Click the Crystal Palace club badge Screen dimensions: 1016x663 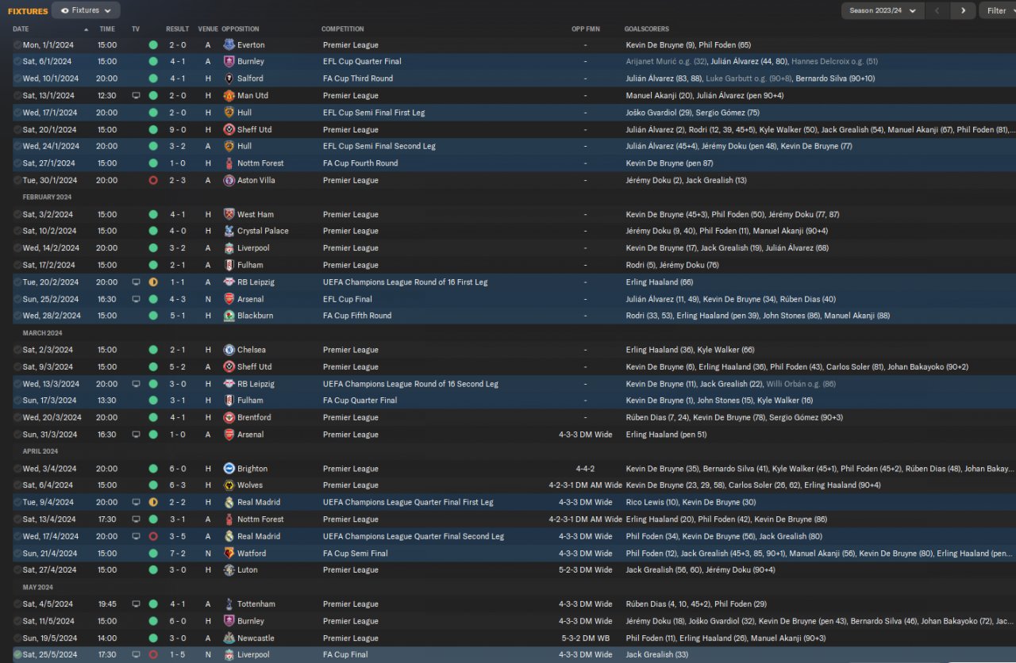click(x=229, y=231)
